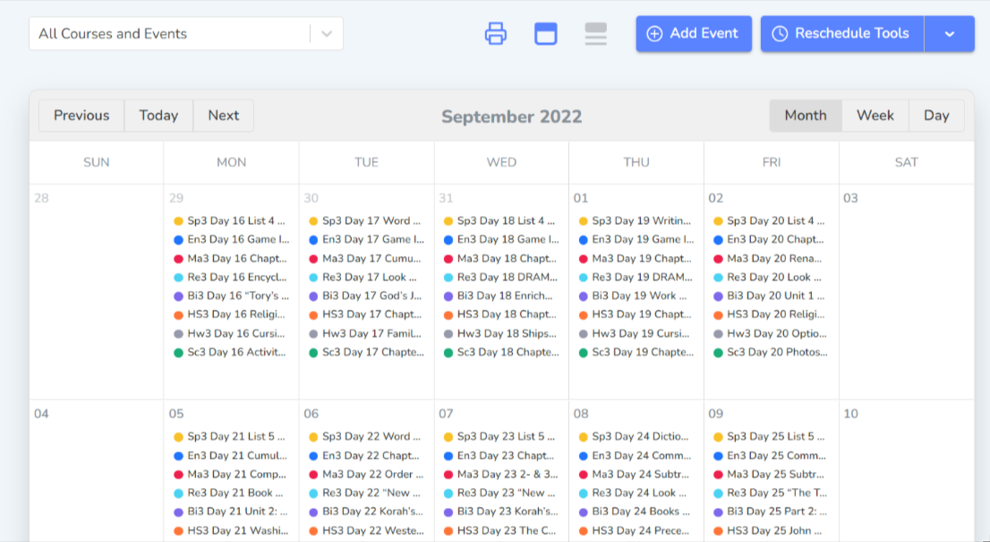The width and height of the screenshot is (990, 542).
Task: Click the Add Event button
Action: [693, 33]
